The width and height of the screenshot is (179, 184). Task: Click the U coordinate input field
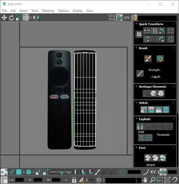20,180
